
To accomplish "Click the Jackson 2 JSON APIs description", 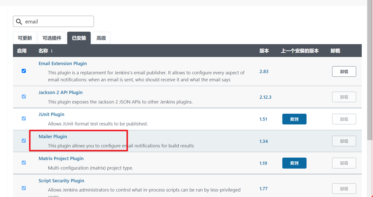I will pos(120,102).
